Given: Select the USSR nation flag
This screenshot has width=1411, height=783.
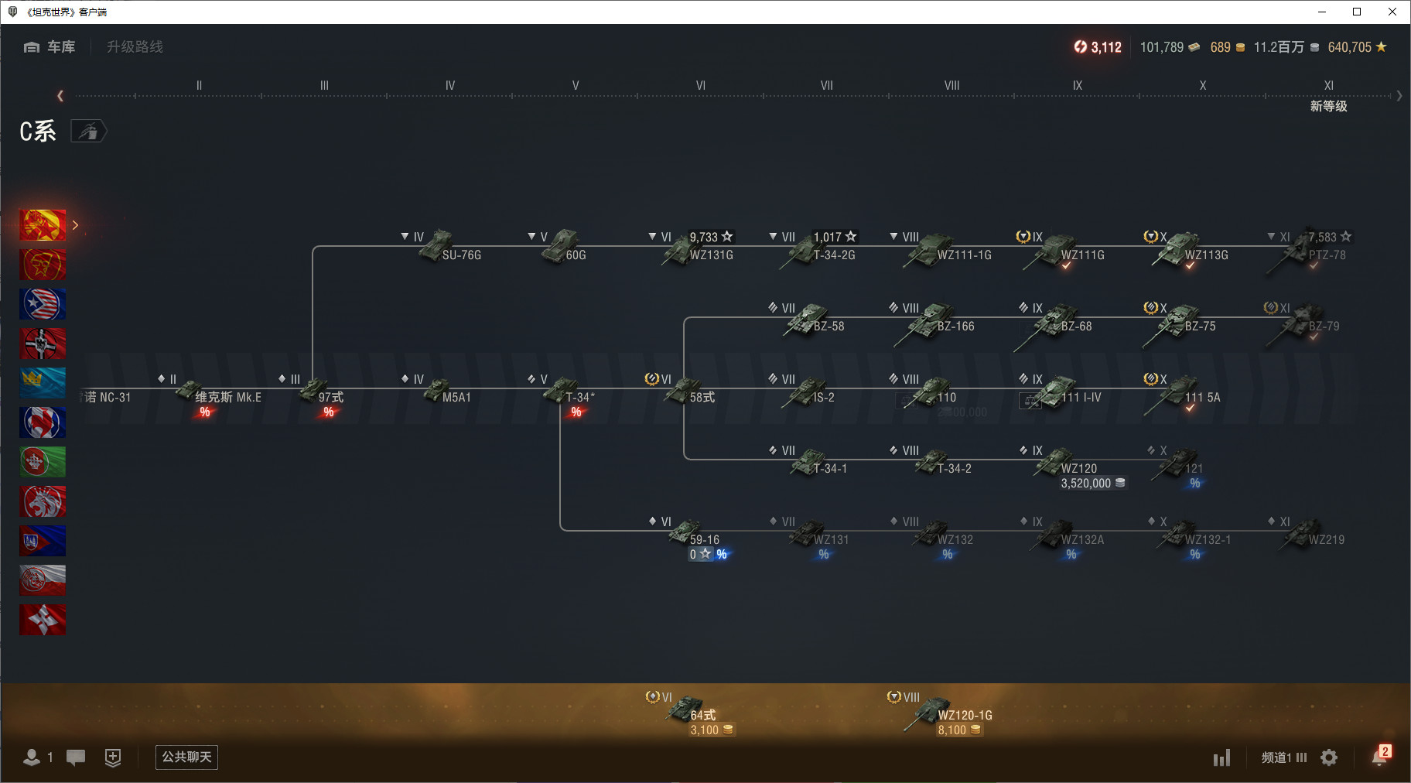Looking at the screenshot, I should coord(43,265).
